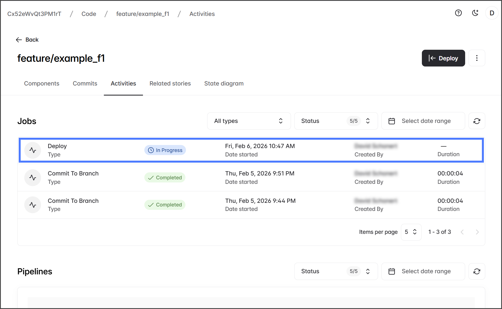
Task: Switch to the Components tab
Action: (42, 84)
